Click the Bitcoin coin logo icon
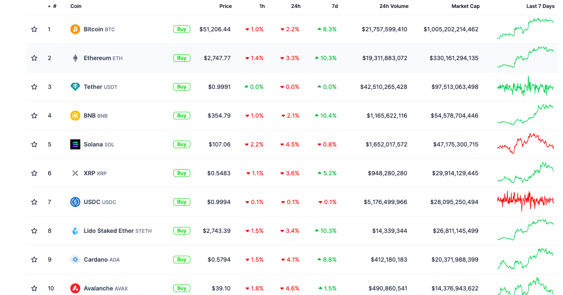Screen dimensions: 563x295 pos(75,29)
